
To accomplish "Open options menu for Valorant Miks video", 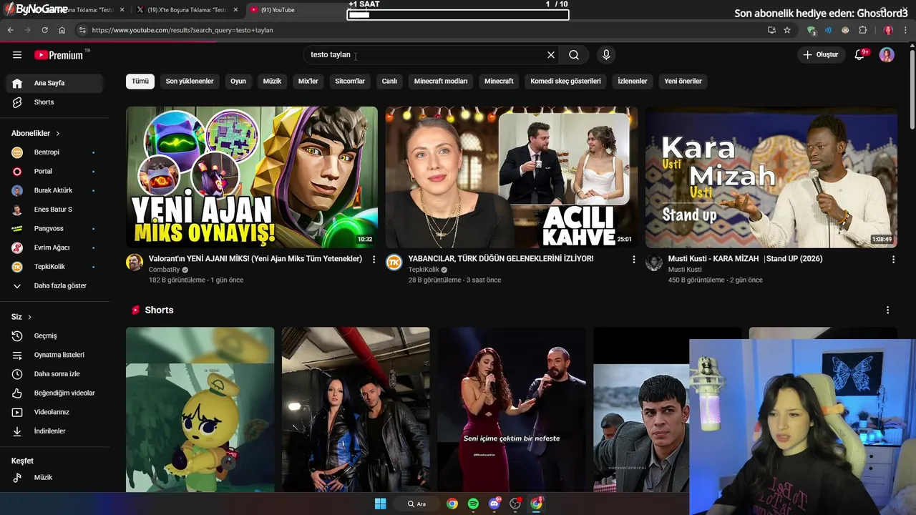I will [x=374, y=259].
